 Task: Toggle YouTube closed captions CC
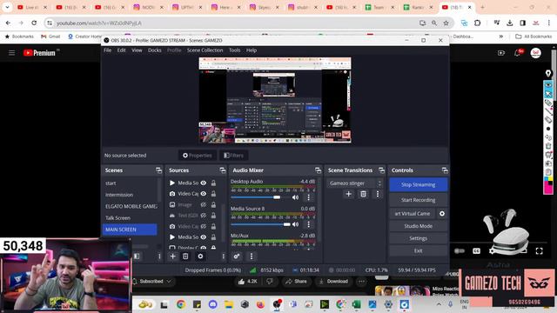coord(476,251)
